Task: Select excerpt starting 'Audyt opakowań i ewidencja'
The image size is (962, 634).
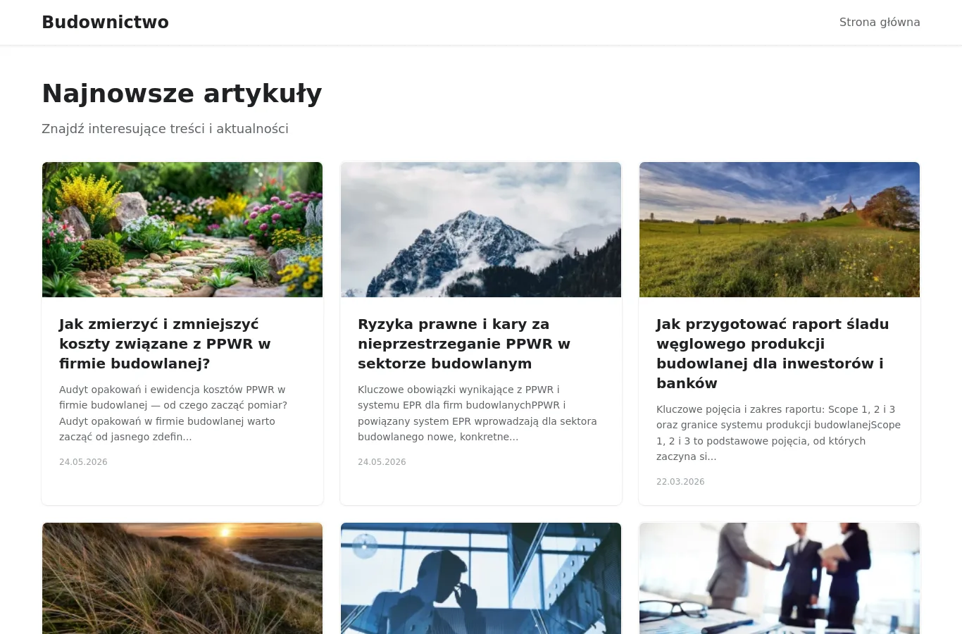Action: coord(173,413)
